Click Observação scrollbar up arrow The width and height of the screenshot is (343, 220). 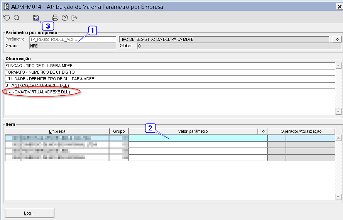338,66
